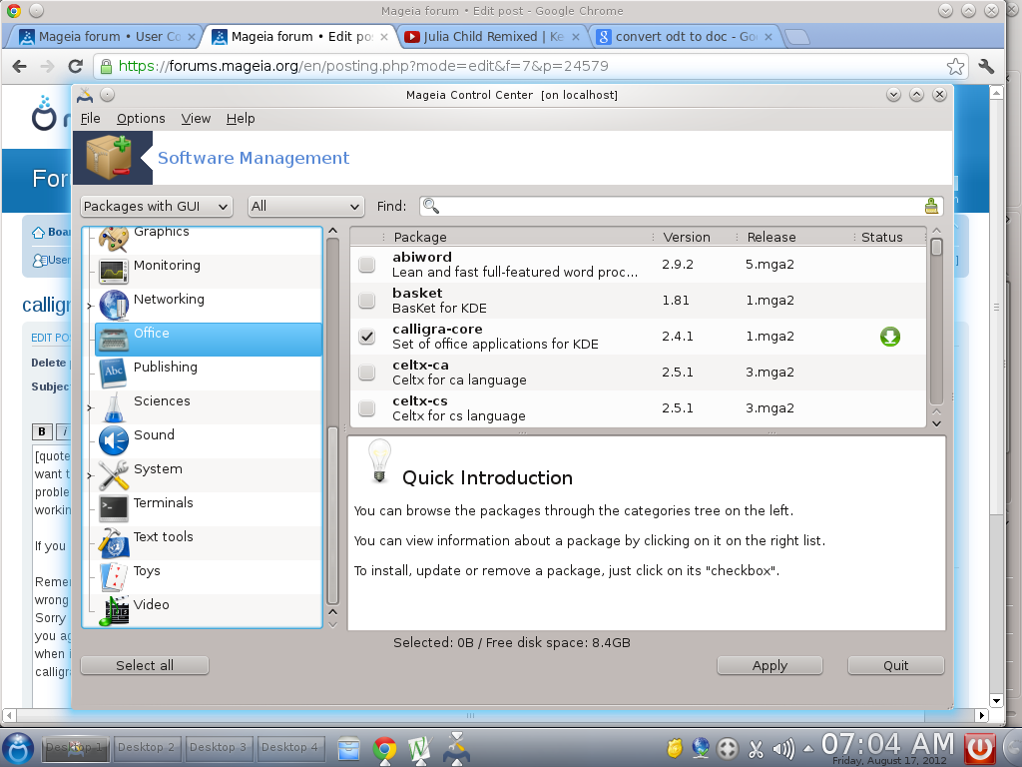Screen dimensions: 1022x767
Task: Click the green install status icon for calligra-core
Action: click(889, 337)
